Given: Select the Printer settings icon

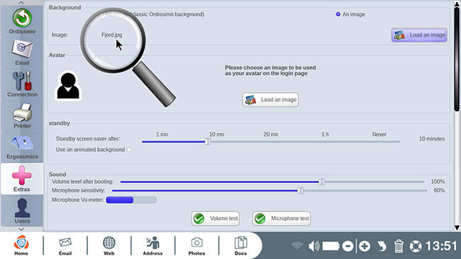Looking at the screenshot, I should tap(22, 116).
